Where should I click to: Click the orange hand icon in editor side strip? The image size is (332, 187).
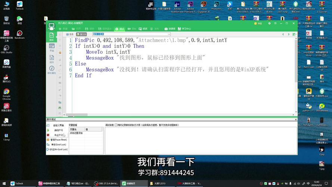pos(60,52)
